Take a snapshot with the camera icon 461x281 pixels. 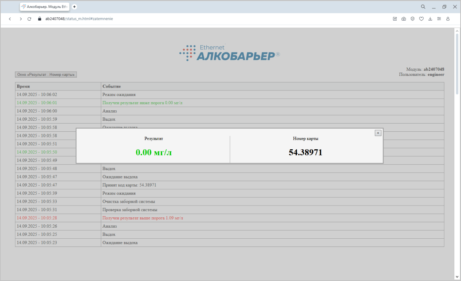(404, 19)
